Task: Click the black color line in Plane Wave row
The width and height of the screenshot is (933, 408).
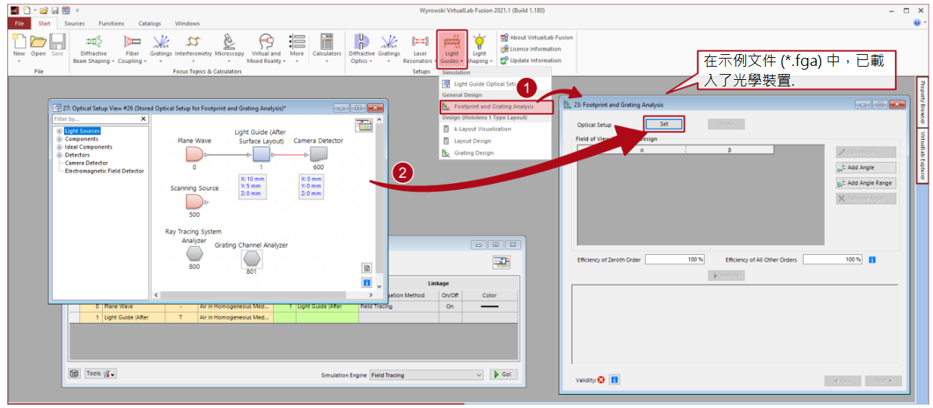Action: (x=489, y=306)
